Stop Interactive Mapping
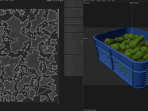 tap(73, 23)
